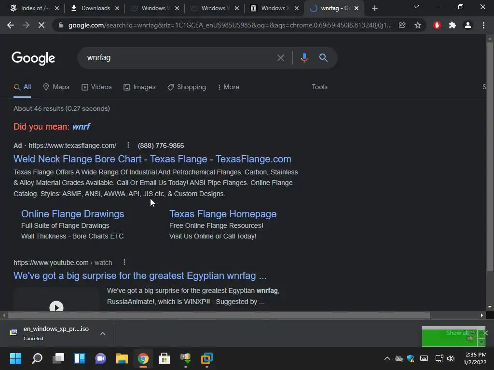494x370 pixels.
Task: Click the Chrome taskbar icon
Action: point(143,358)
